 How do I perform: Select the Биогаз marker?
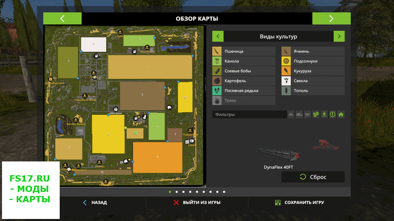click(100, 162)
